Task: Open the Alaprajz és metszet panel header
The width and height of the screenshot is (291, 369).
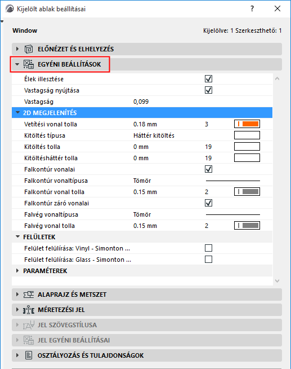Action: (147, 295)
